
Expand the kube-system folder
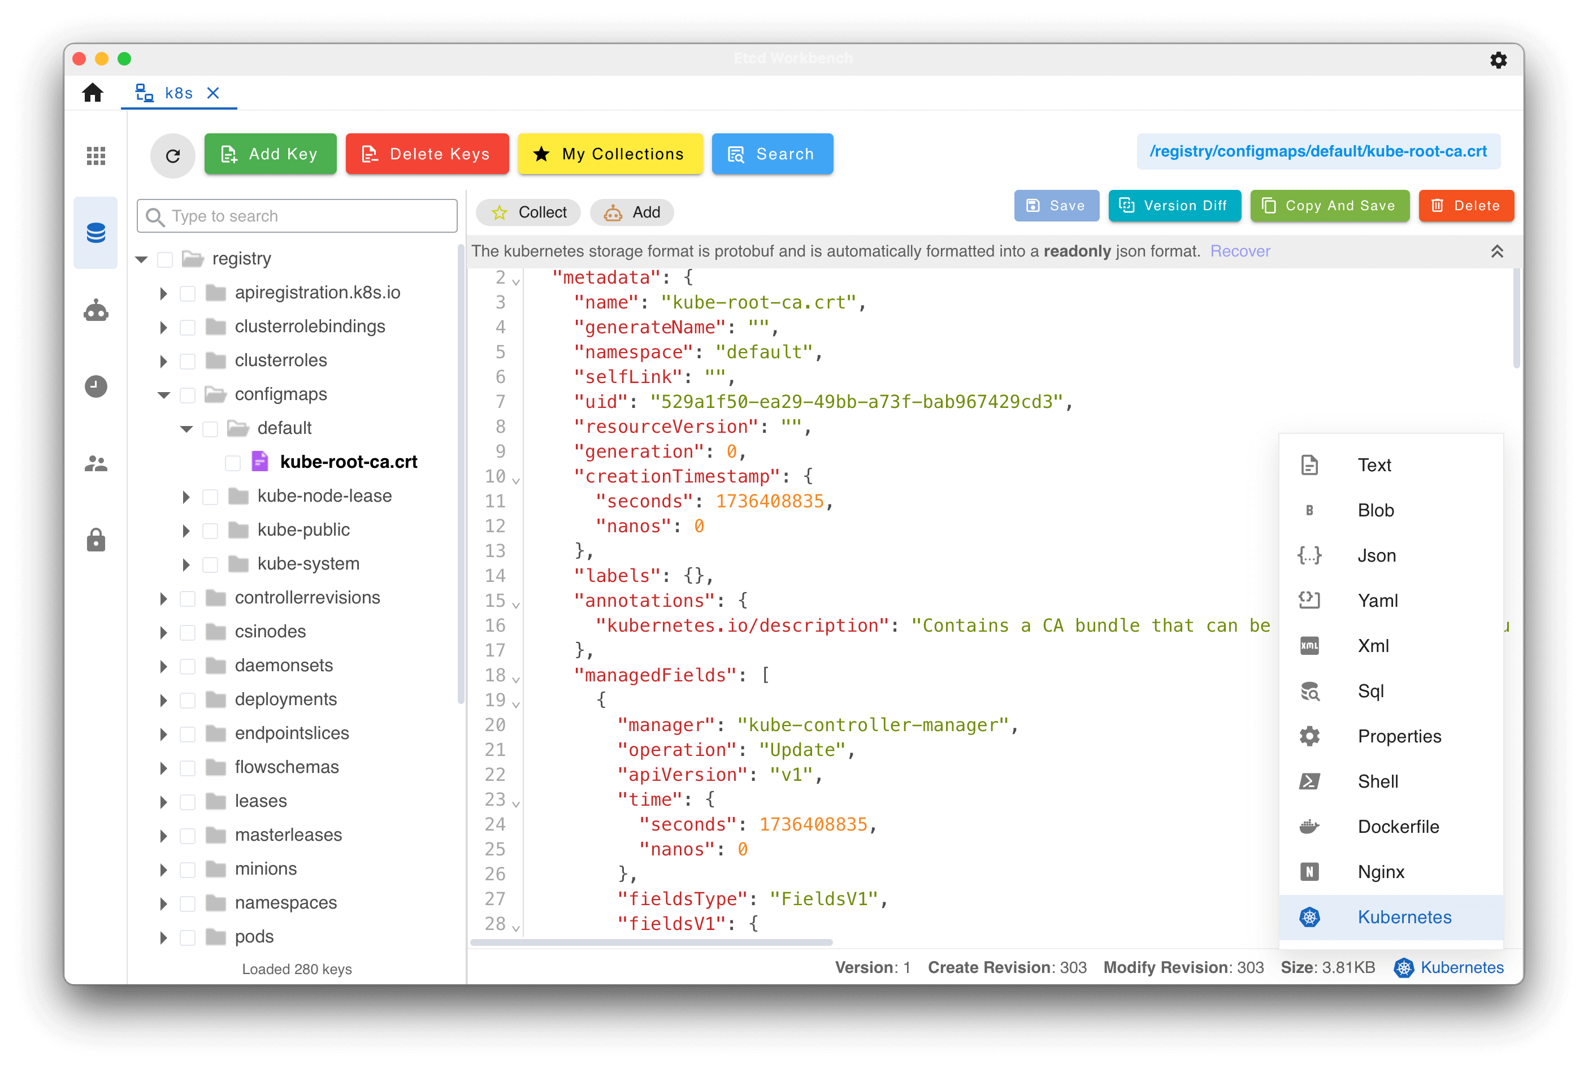186,564
